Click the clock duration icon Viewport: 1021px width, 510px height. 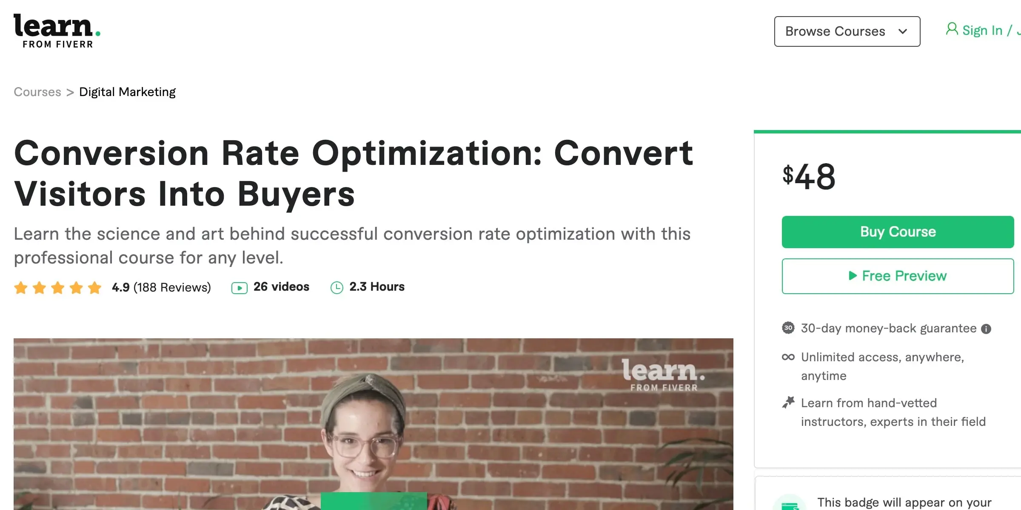click(337, 288)
